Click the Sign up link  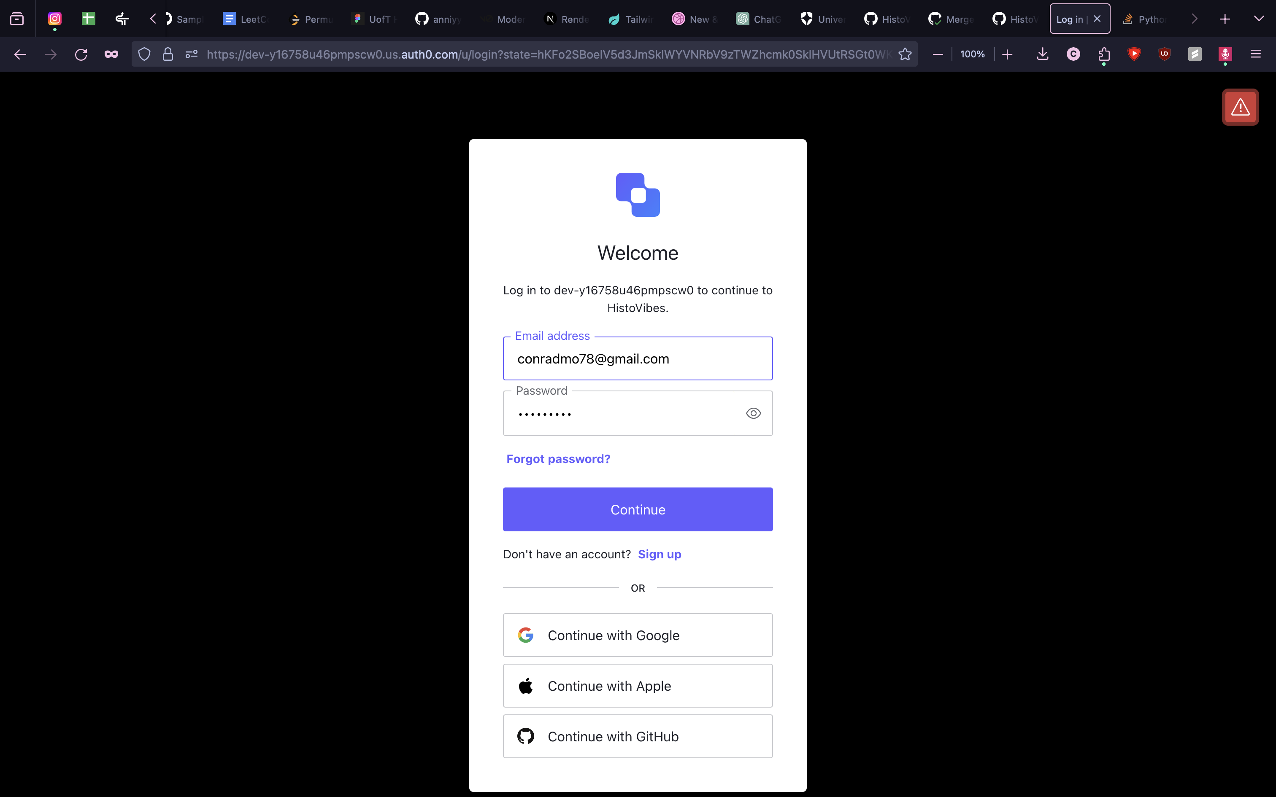pyautogui.click(x=659, y=554)
